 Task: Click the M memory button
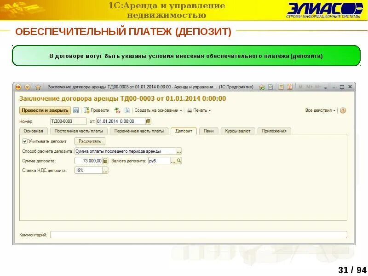tap(301, 87)
